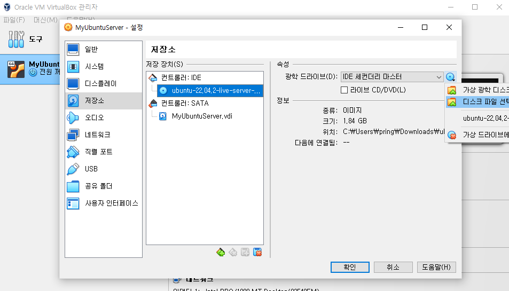Click the 도움말(H) button
This screenshot has width=509, height=291.
point(436,267)
